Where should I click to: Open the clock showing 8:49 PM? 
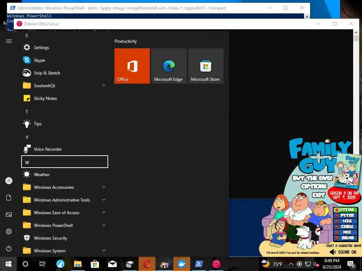click(332, 264)
